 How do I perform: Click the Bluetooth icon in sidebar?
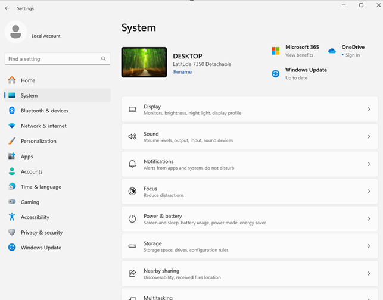coord(12,110)
